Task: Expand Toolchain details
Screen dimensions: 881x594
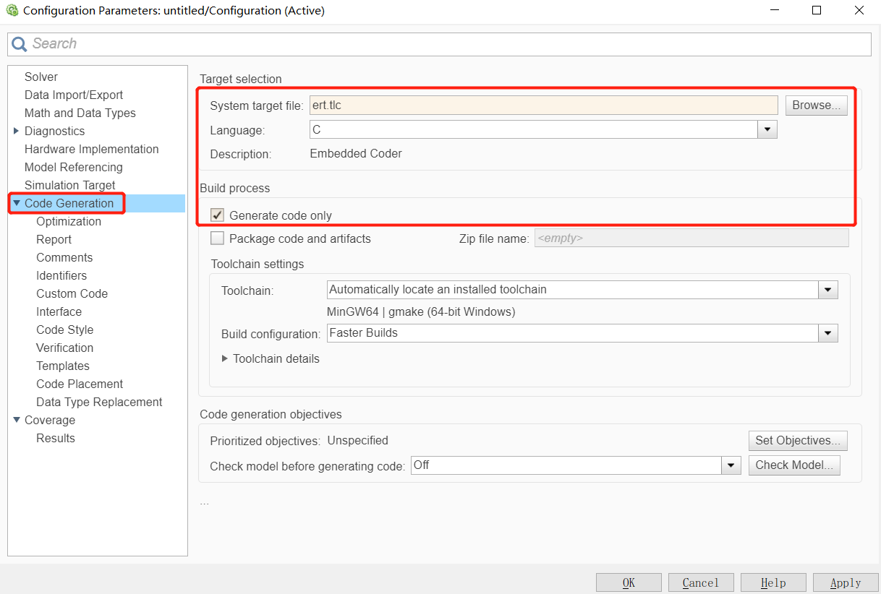Action: point(225,358)
